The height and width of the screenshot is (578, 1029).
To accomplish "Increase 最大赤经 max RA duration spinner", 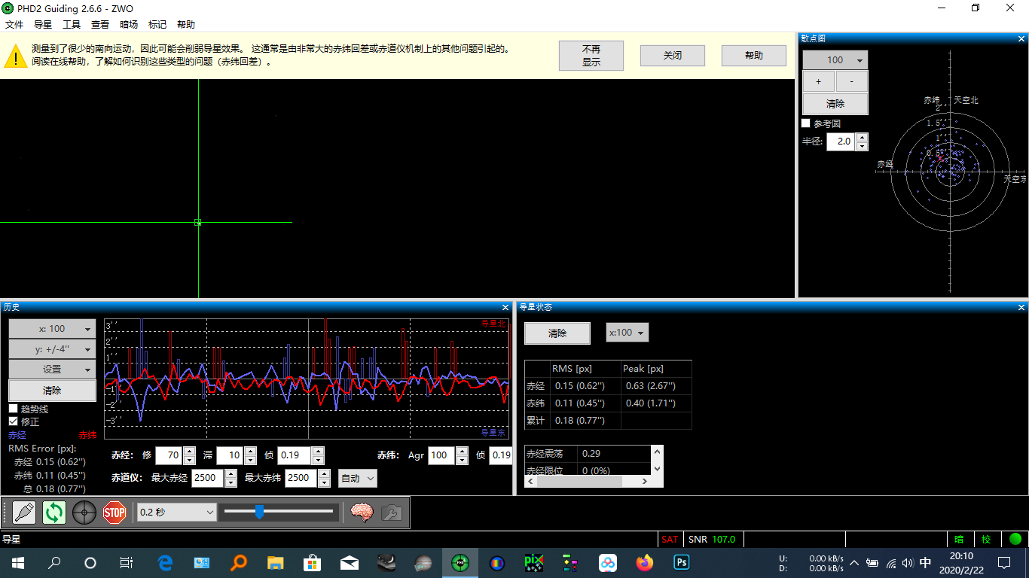I will 230,473.
